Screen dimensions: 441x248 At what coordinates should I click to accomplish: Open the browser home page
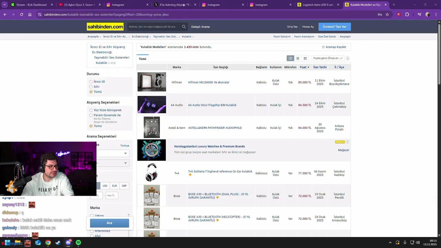[30, 14]
